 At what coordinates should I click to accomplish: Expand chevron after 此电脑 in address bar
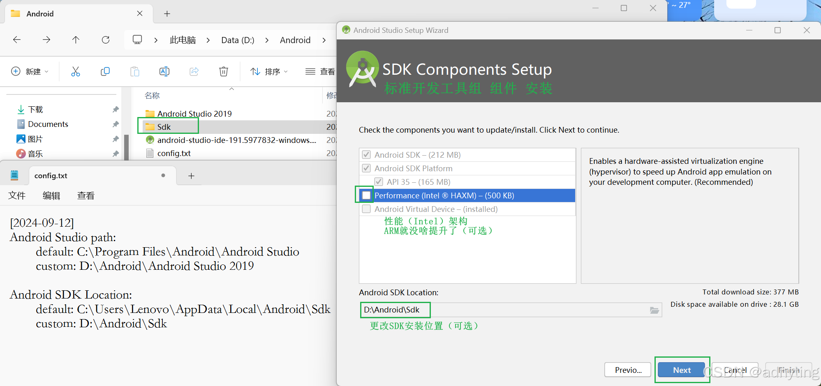[x=208, y=40]
